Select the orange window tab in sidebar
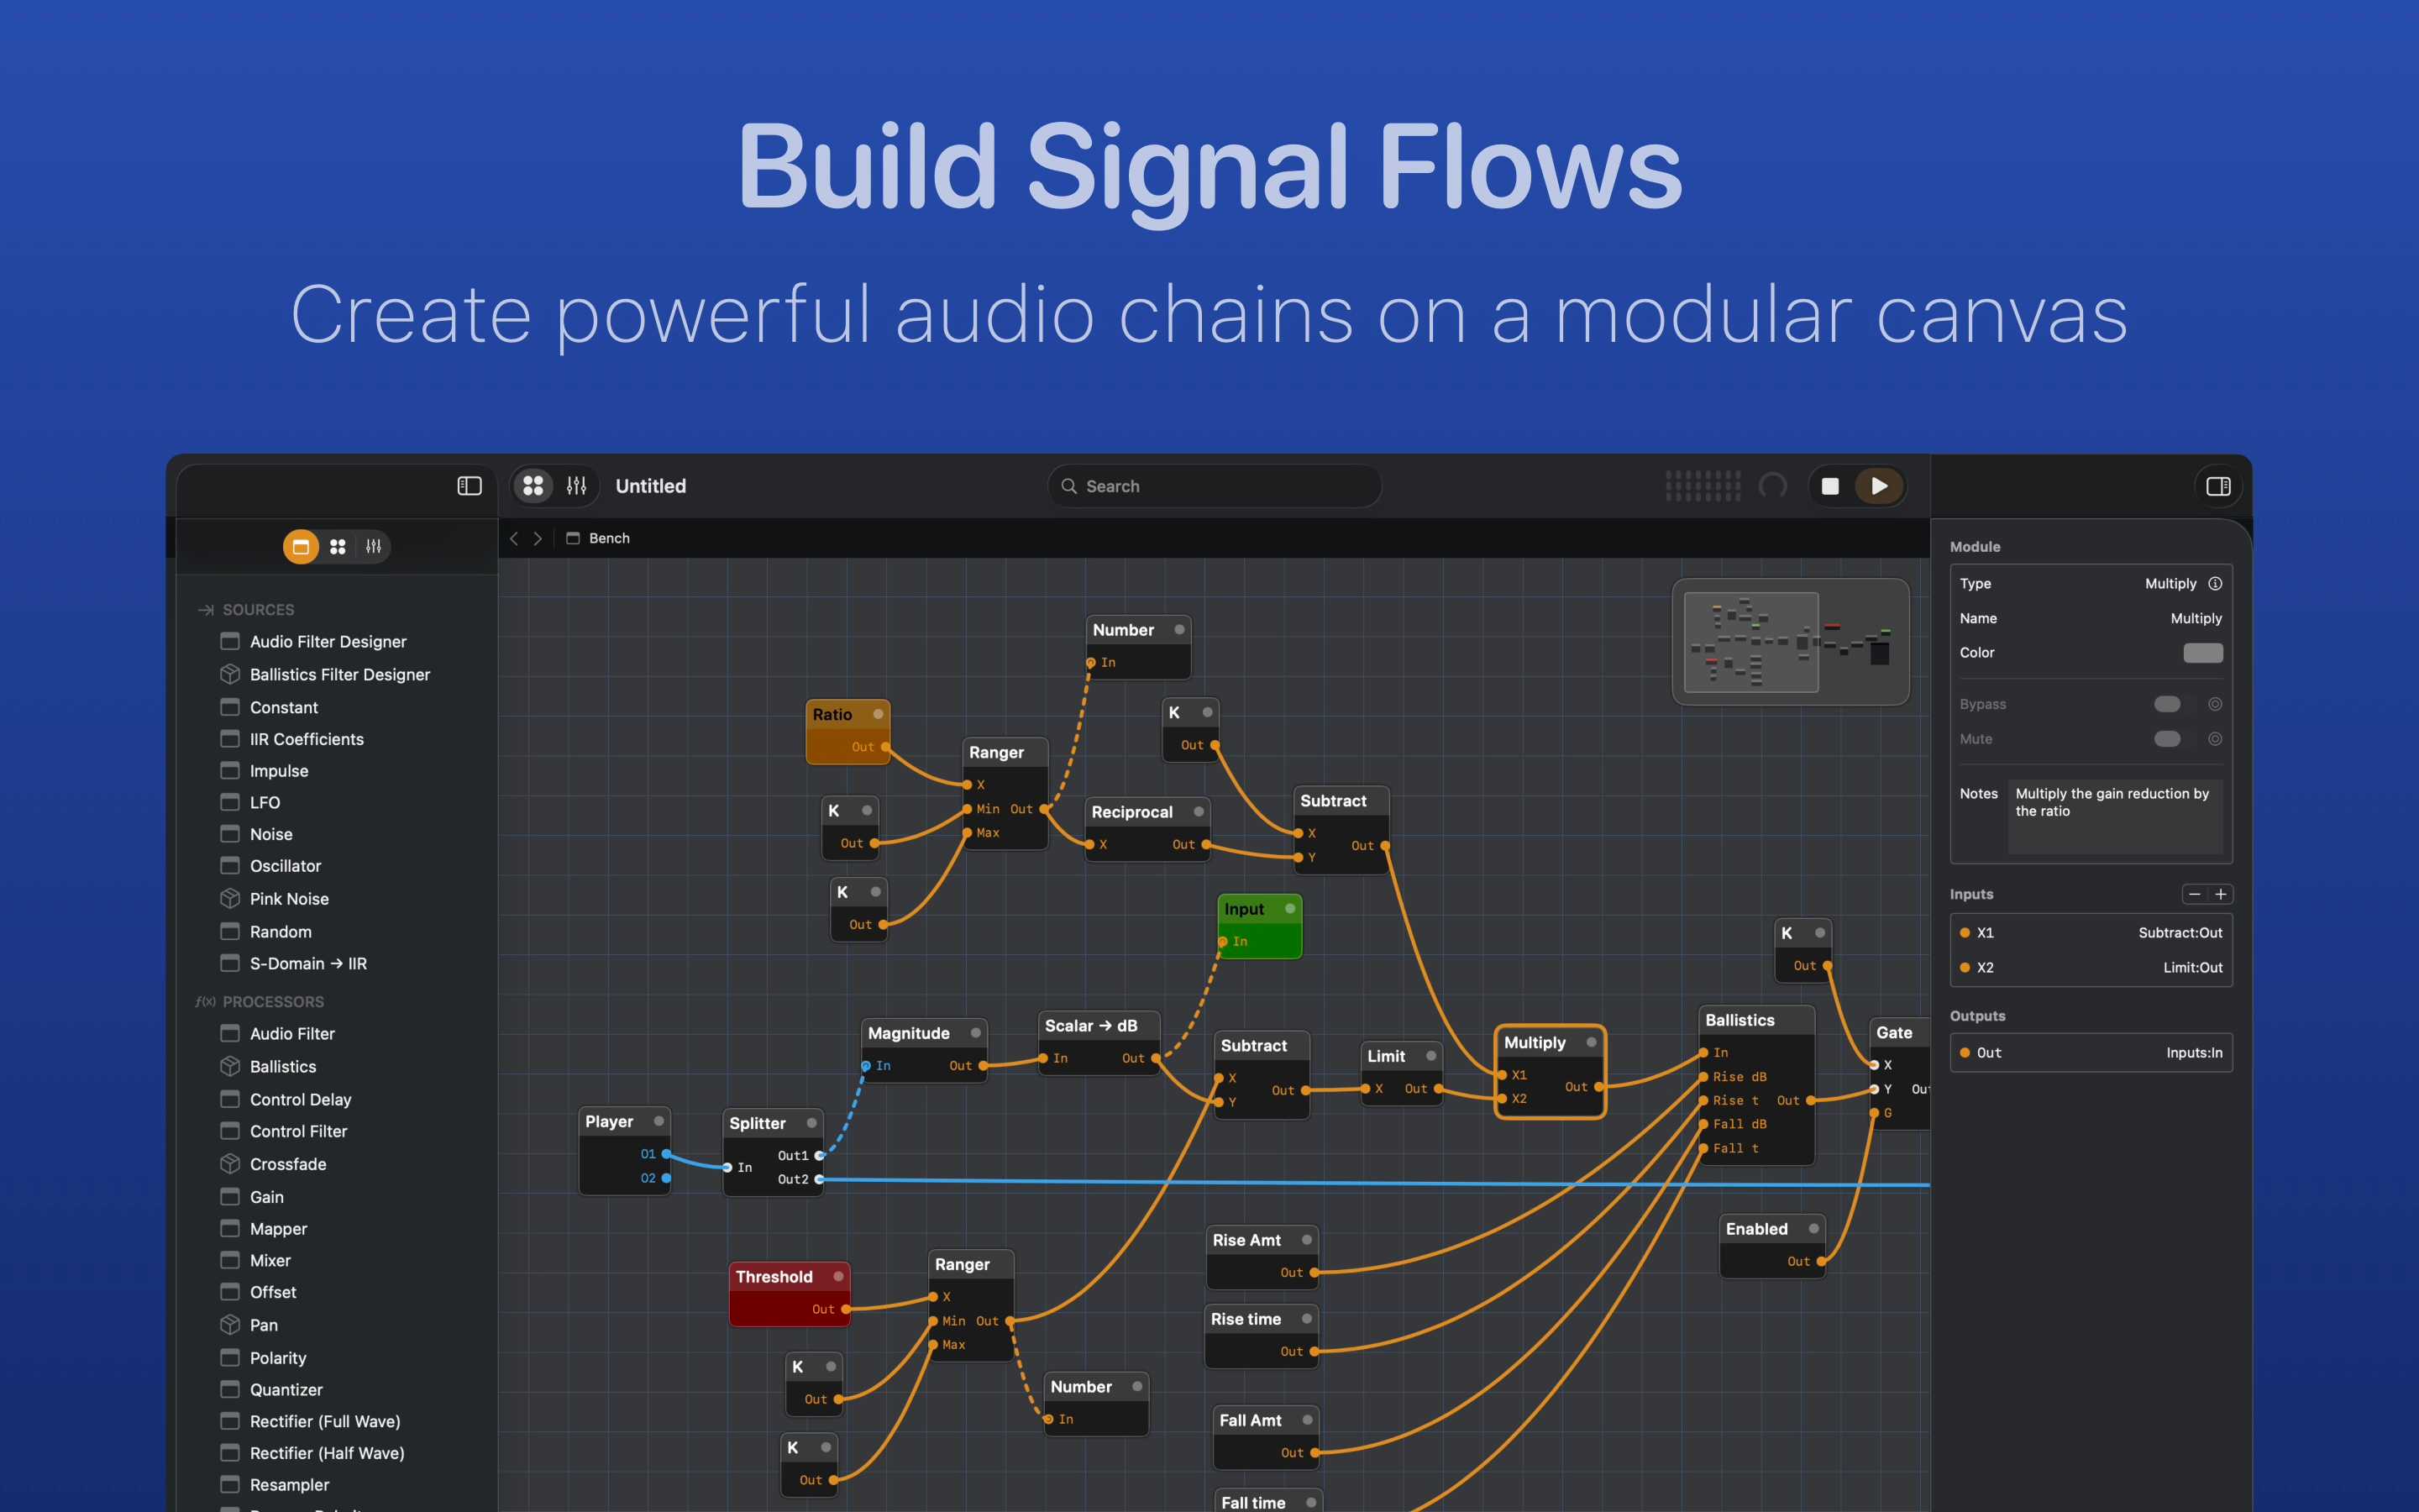Viewport: 2419px width, 1512px height. tap(300, 547)
